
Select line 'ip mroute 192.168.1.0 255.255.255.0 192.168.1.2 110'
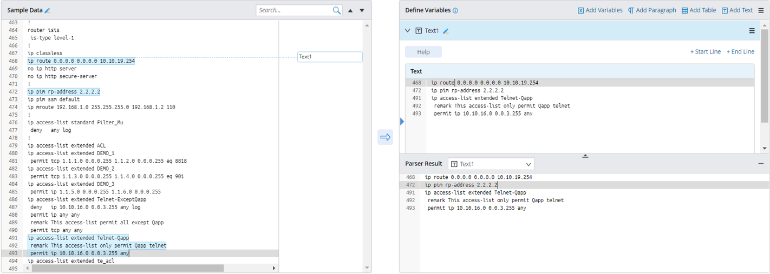tap(101, 108)
